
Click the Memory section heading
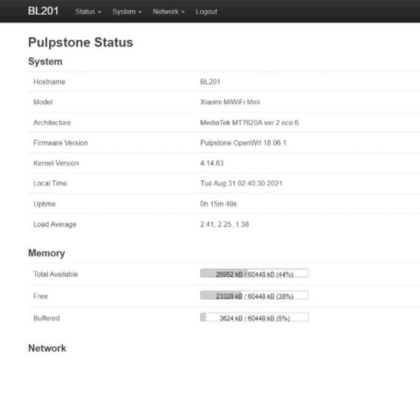point(46,253)
